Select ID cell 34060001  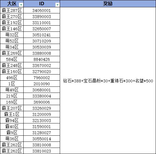click(x=42, y=10)
